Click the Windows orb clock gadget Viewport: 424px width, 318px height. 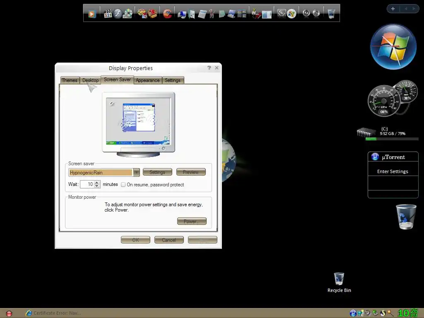click(x=393, y=47)
